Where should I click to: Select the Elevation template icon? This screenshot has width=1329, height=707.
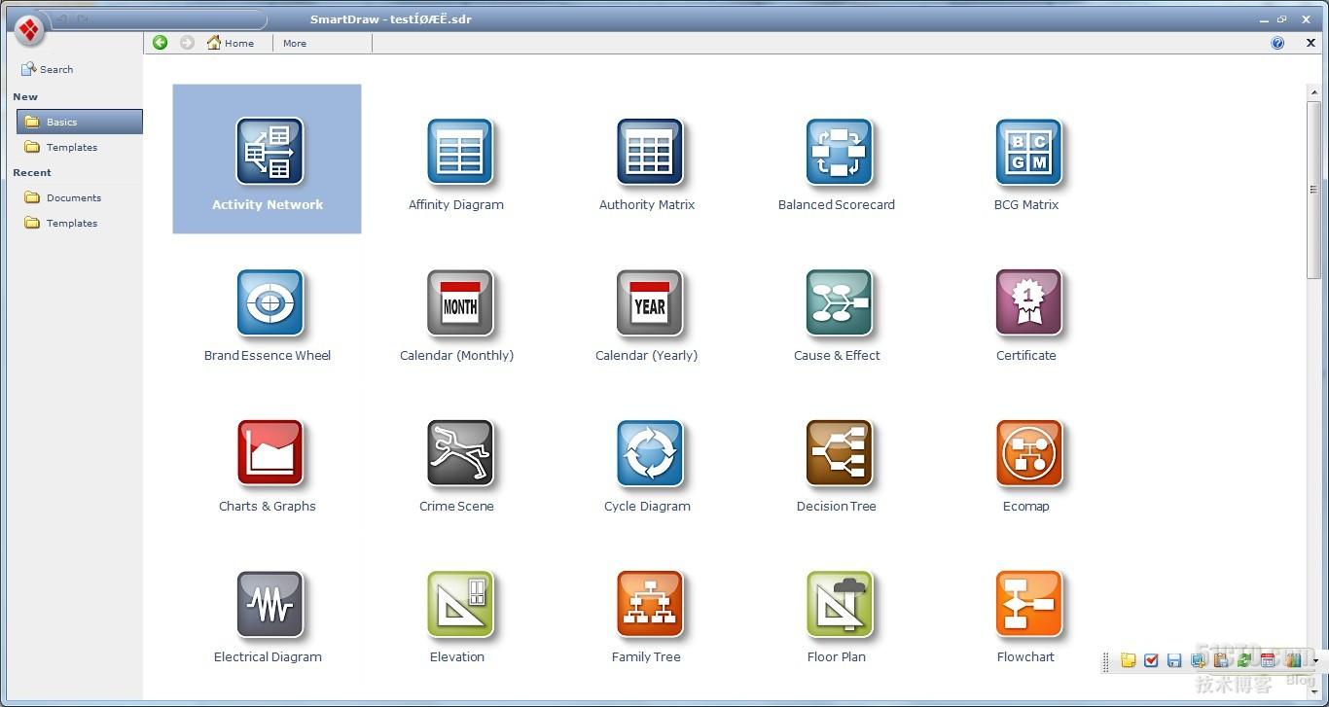click(459, 604)
